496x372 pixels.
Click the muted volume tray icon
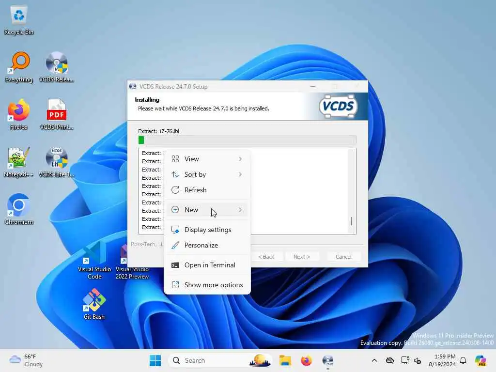pos(418,360)
